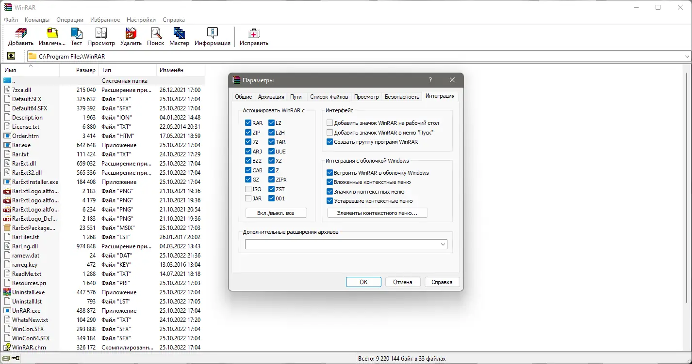Click the parent folder '..' icon
The height and width of the screenshot is (364, 692).
[x=7, y=80]
